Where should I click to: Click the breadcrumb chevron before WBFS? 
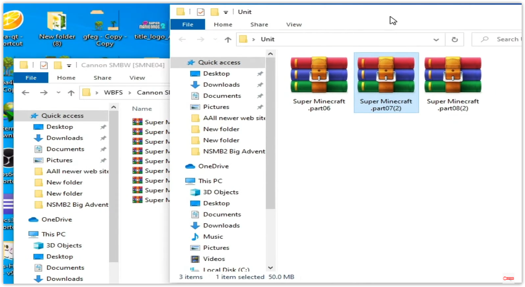(97, 93)
